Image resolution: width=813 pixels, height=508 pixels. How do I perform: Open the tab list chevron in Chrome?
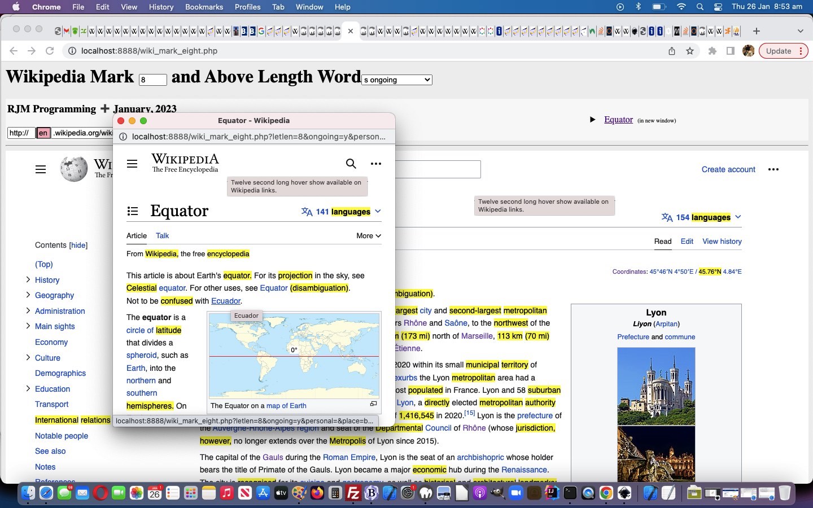[x=800, y=31]
